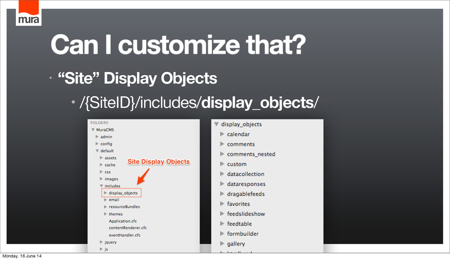Select the favorites folder name
Image resolution: width=450 pixels, height=260 pixels.
click(239, 204)
